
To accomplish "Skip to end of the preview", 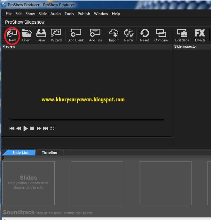I will [45, 128].
